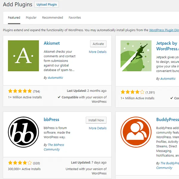Switch to the Recommended tab
The image size is (179, 179).
(52, 18)
